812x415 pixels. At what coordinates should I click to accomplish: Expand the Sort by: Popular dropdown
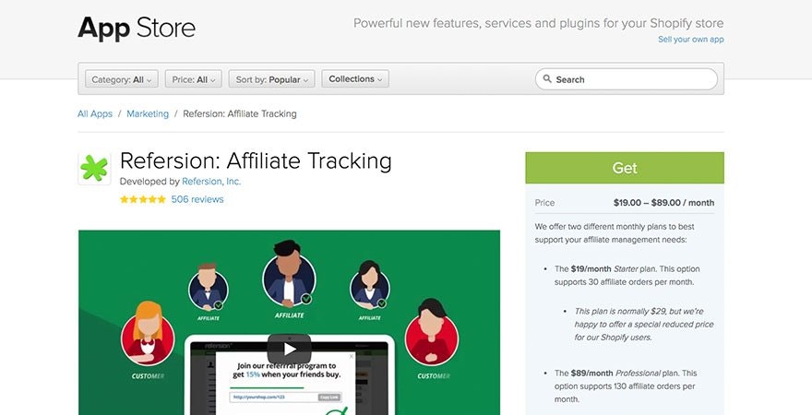click(271, 79)
